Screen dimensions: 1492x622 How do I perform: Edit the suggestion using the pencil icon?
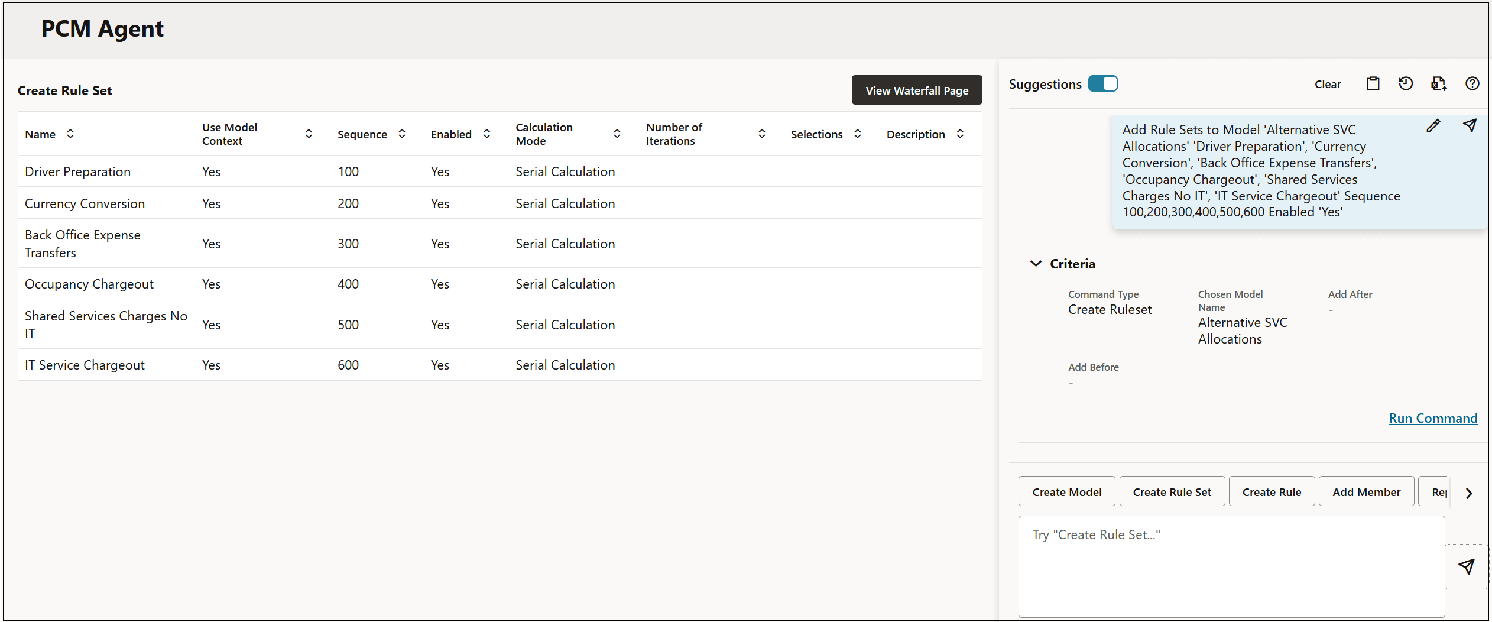pyautogui.click(x=1433, y=125)
